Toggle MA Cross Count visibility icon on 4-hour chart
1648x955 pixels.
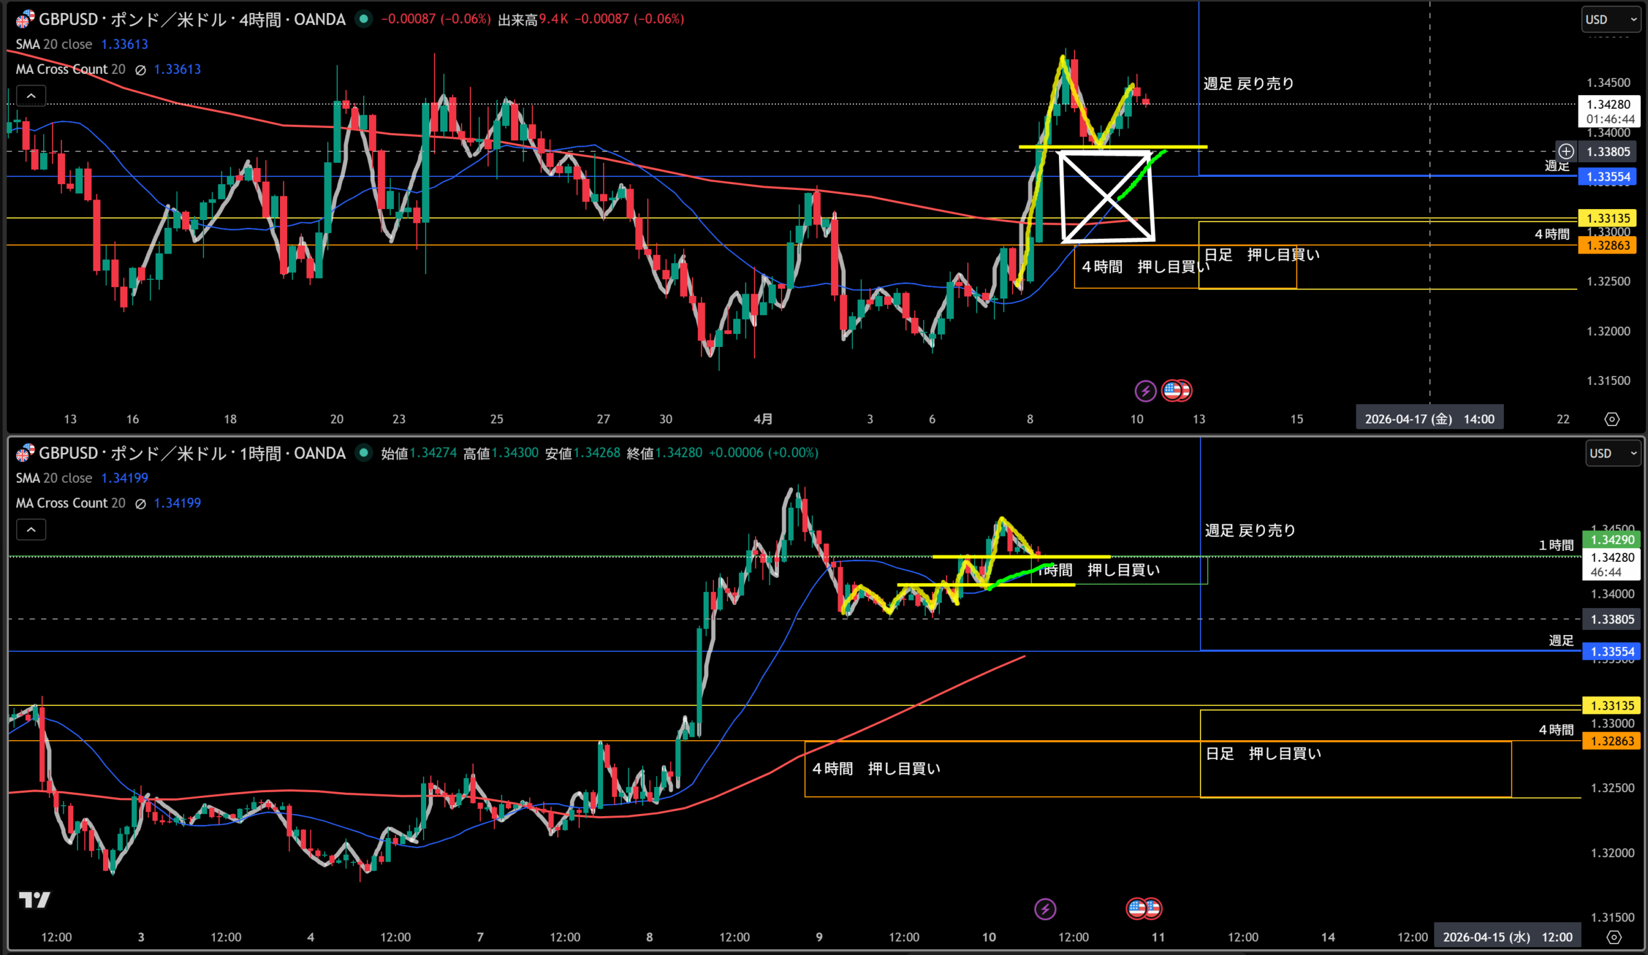pos(140,70)
